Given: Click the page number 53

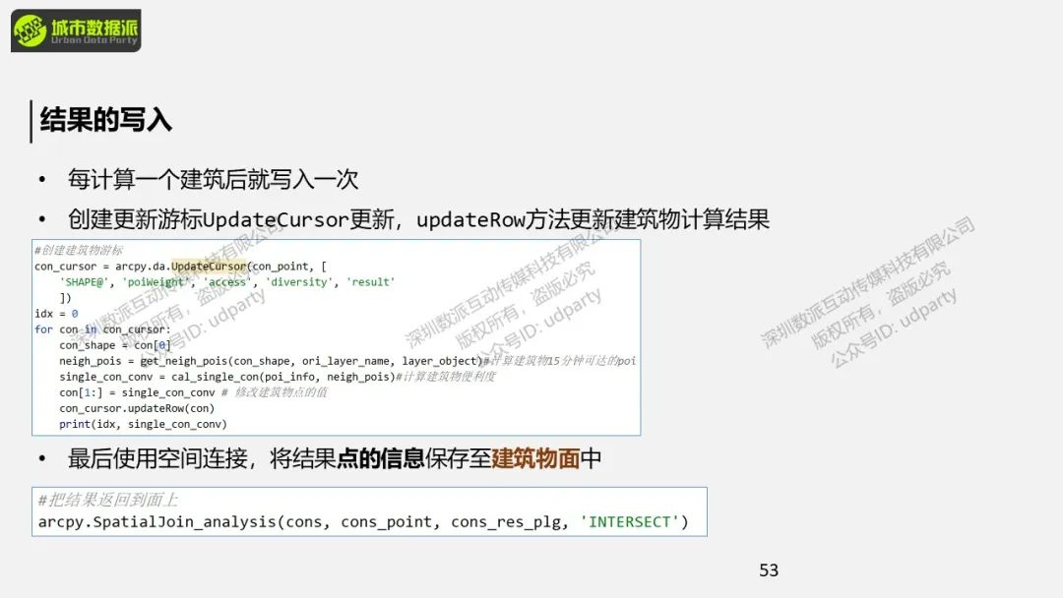Looking at the screenshot, I should pyautogui.click(x=769, y=570).
